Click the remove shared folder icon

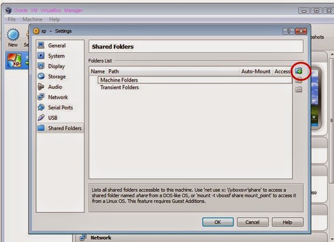[x=299, y=89]
